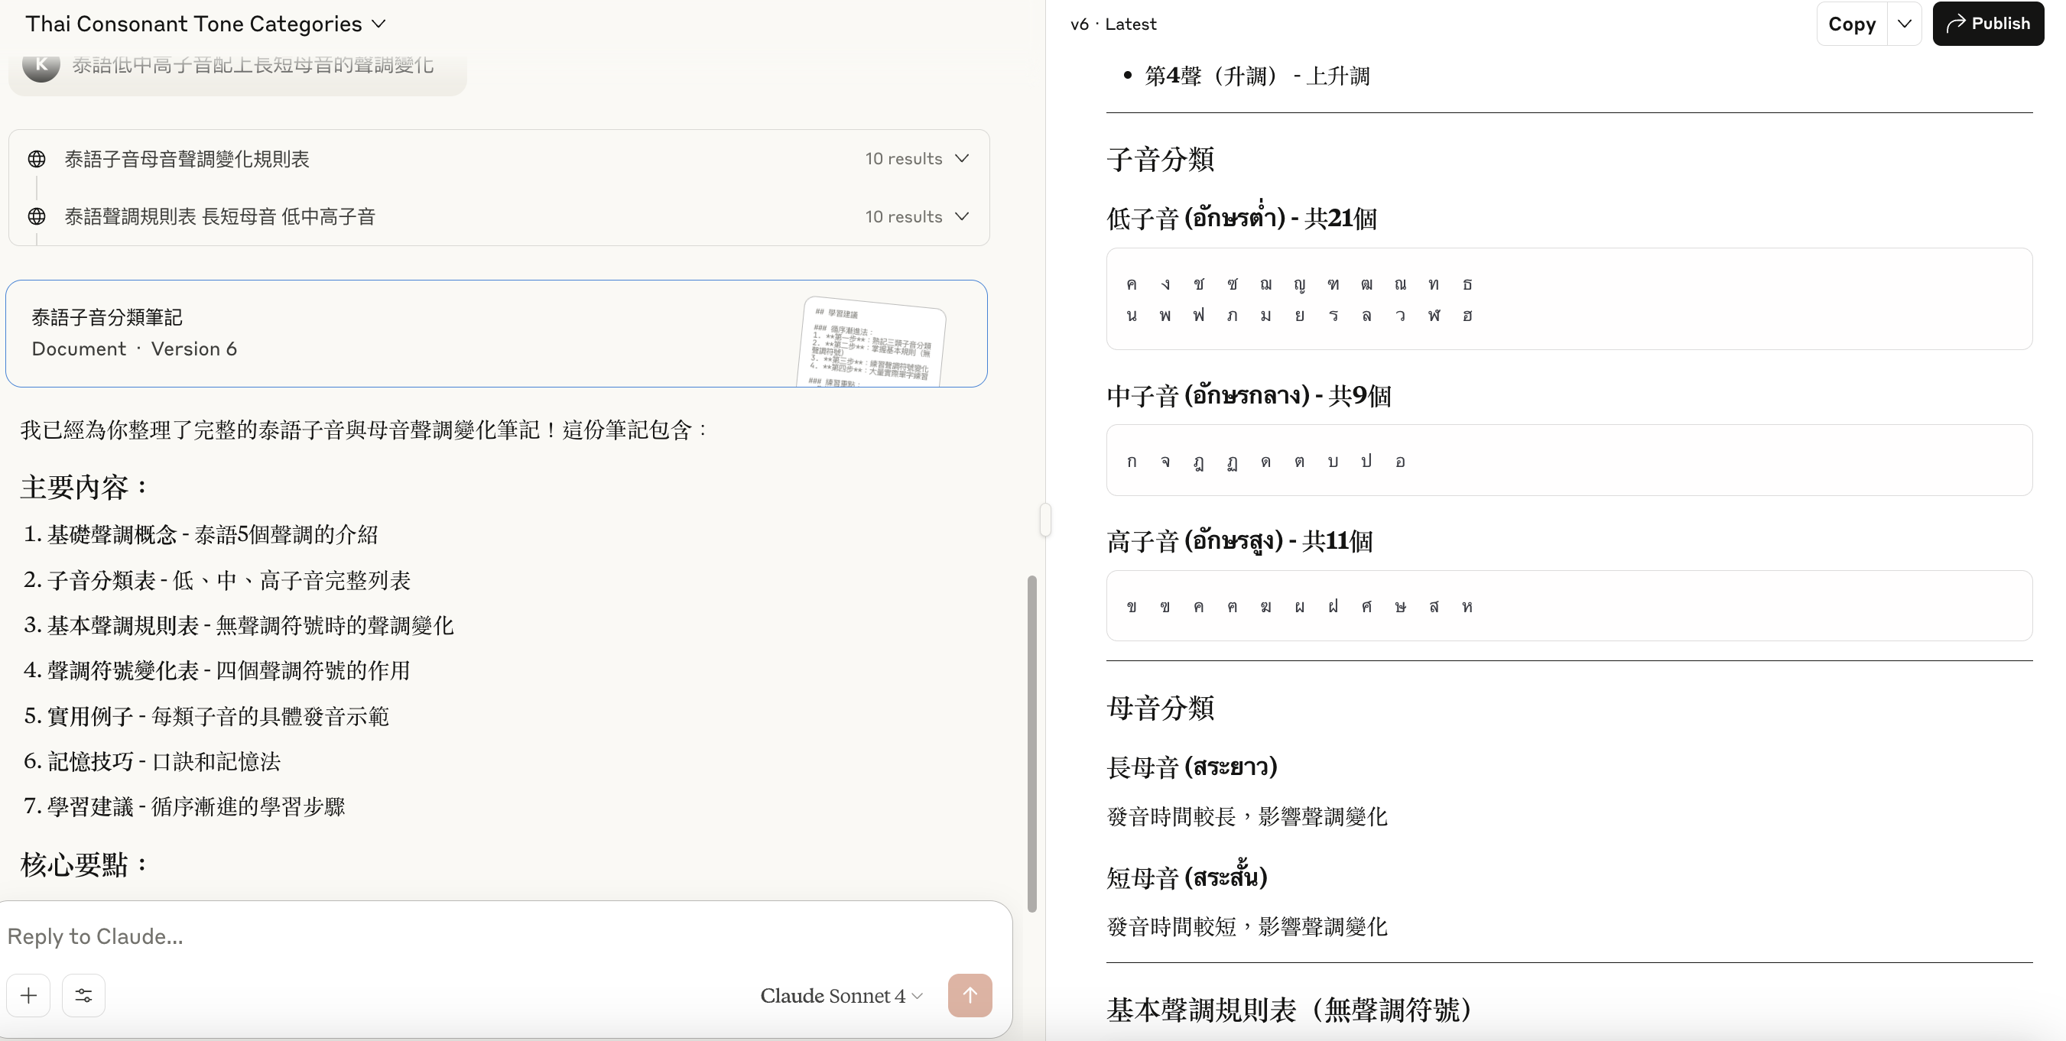This screenshot has width=2066, height=1041.
Task: Click the 主要內容 heading in chat
Action: click(x=84, y=487)
